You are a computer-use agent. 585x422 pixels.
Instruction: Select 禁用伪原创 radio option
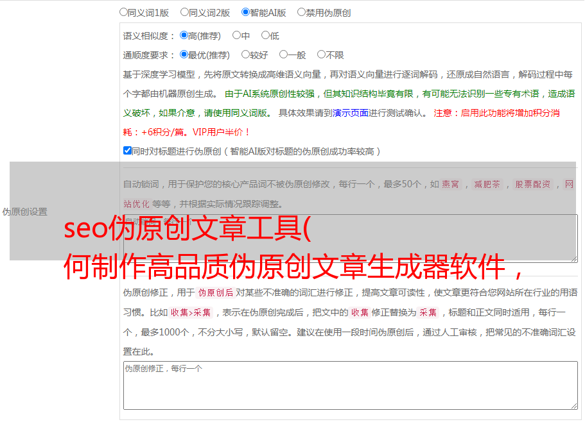pos(301,12)
